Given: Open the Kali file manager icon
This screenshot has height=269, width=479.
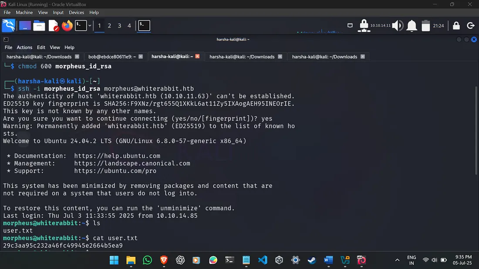Looking at the screenshot, I should pos(39,26).
